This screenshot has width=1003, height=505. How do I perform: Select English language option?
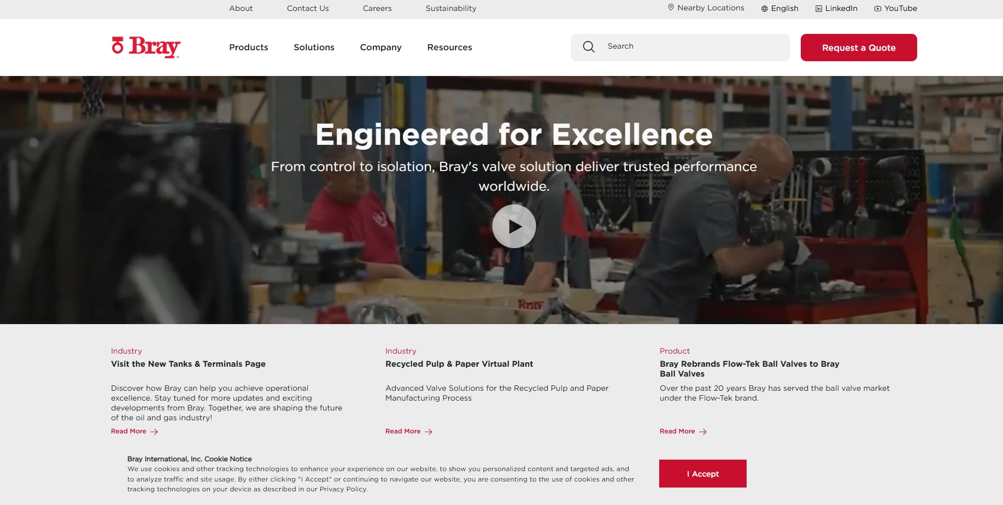coord(785,8)
